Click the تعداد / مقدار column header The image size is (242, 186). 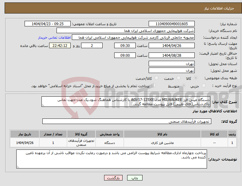pos(53,134)
